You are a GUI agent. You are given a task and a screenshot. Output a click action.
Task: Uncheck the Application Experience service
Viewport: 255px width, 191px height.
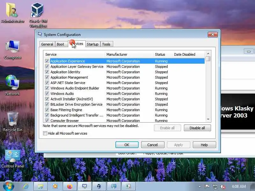(x=47, y=61)
